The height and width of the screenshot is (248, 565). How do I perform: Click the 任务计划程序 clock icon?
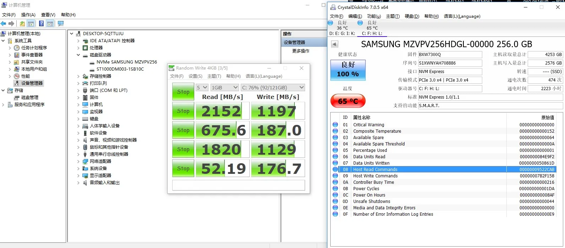click(17, 48)
